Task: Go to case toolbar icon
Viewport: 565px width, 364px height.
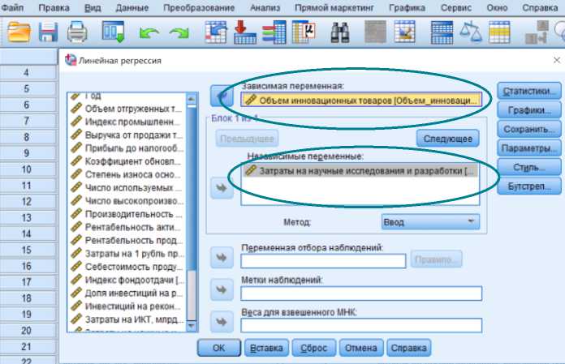Action: [x=216, y=32]
